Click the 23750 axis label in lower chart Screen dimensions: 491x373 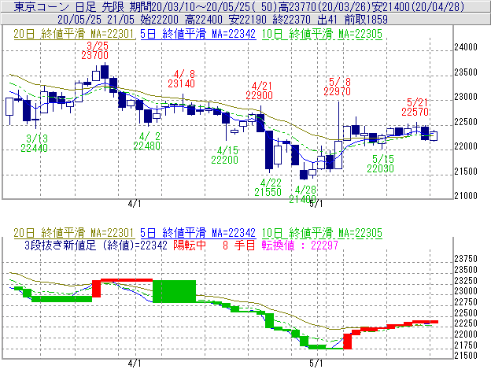tap(466, 259)
